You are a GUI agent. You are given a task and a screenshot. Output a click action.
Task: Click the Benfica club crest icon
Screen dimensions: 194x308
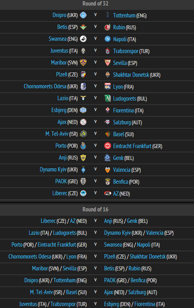(107, 181)
